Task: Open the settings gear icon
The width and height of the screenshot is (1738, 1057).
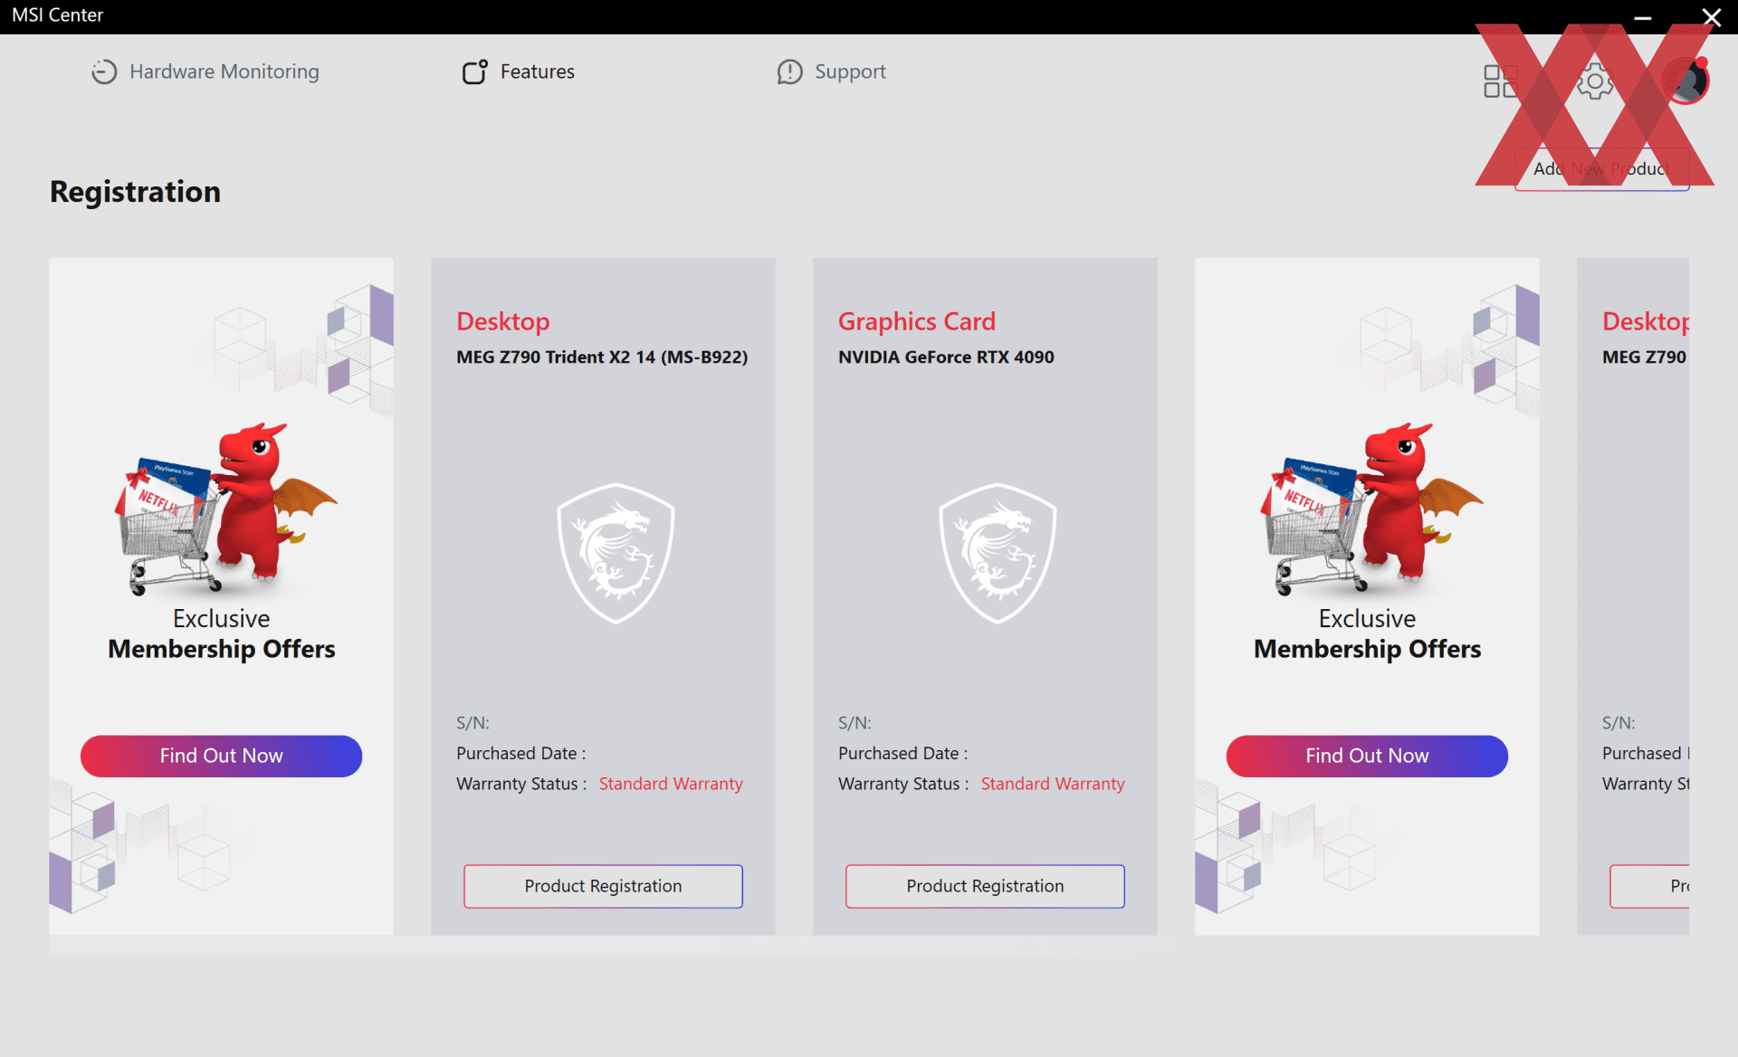Action: [x=1594, y=81]
